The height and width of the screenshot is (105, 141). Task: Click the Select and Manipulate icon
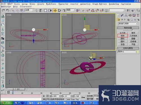[x=83, y=10]
